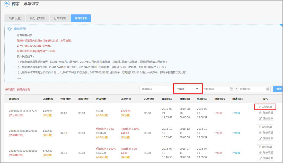Focus the 账单编号 search input
The width and height of the screenshot is (283, 163).
coord(156,89)
